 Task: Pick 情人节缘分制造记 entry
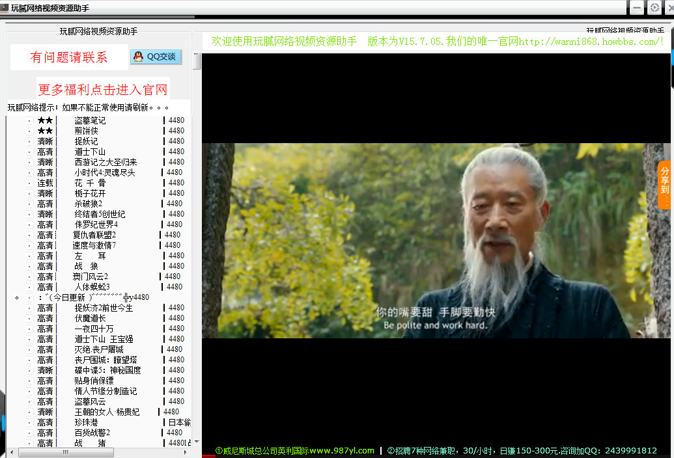tap(105, 391)
